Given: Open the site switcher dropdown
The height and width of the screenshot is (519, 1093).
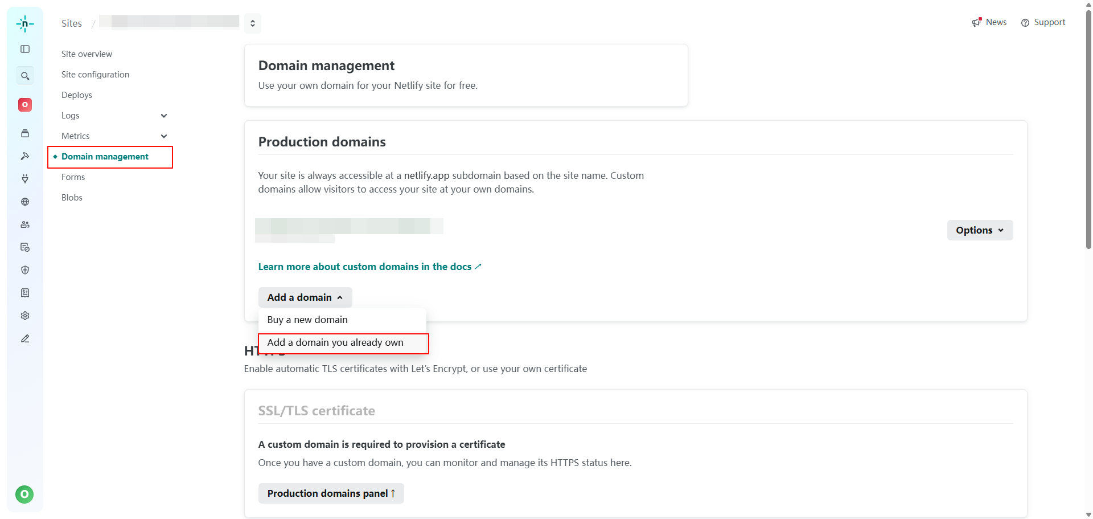Looking at the screenshot, I should [253, 23].
